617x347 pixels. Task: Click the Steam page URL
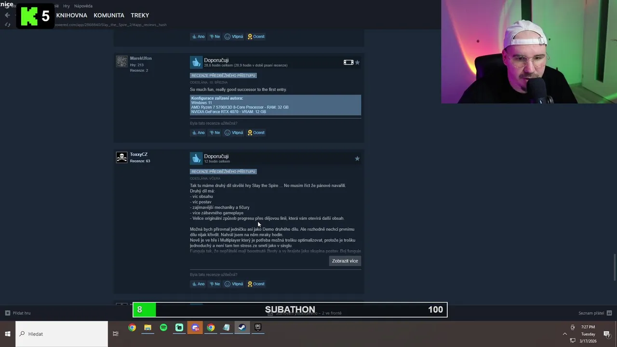point(110,25)
